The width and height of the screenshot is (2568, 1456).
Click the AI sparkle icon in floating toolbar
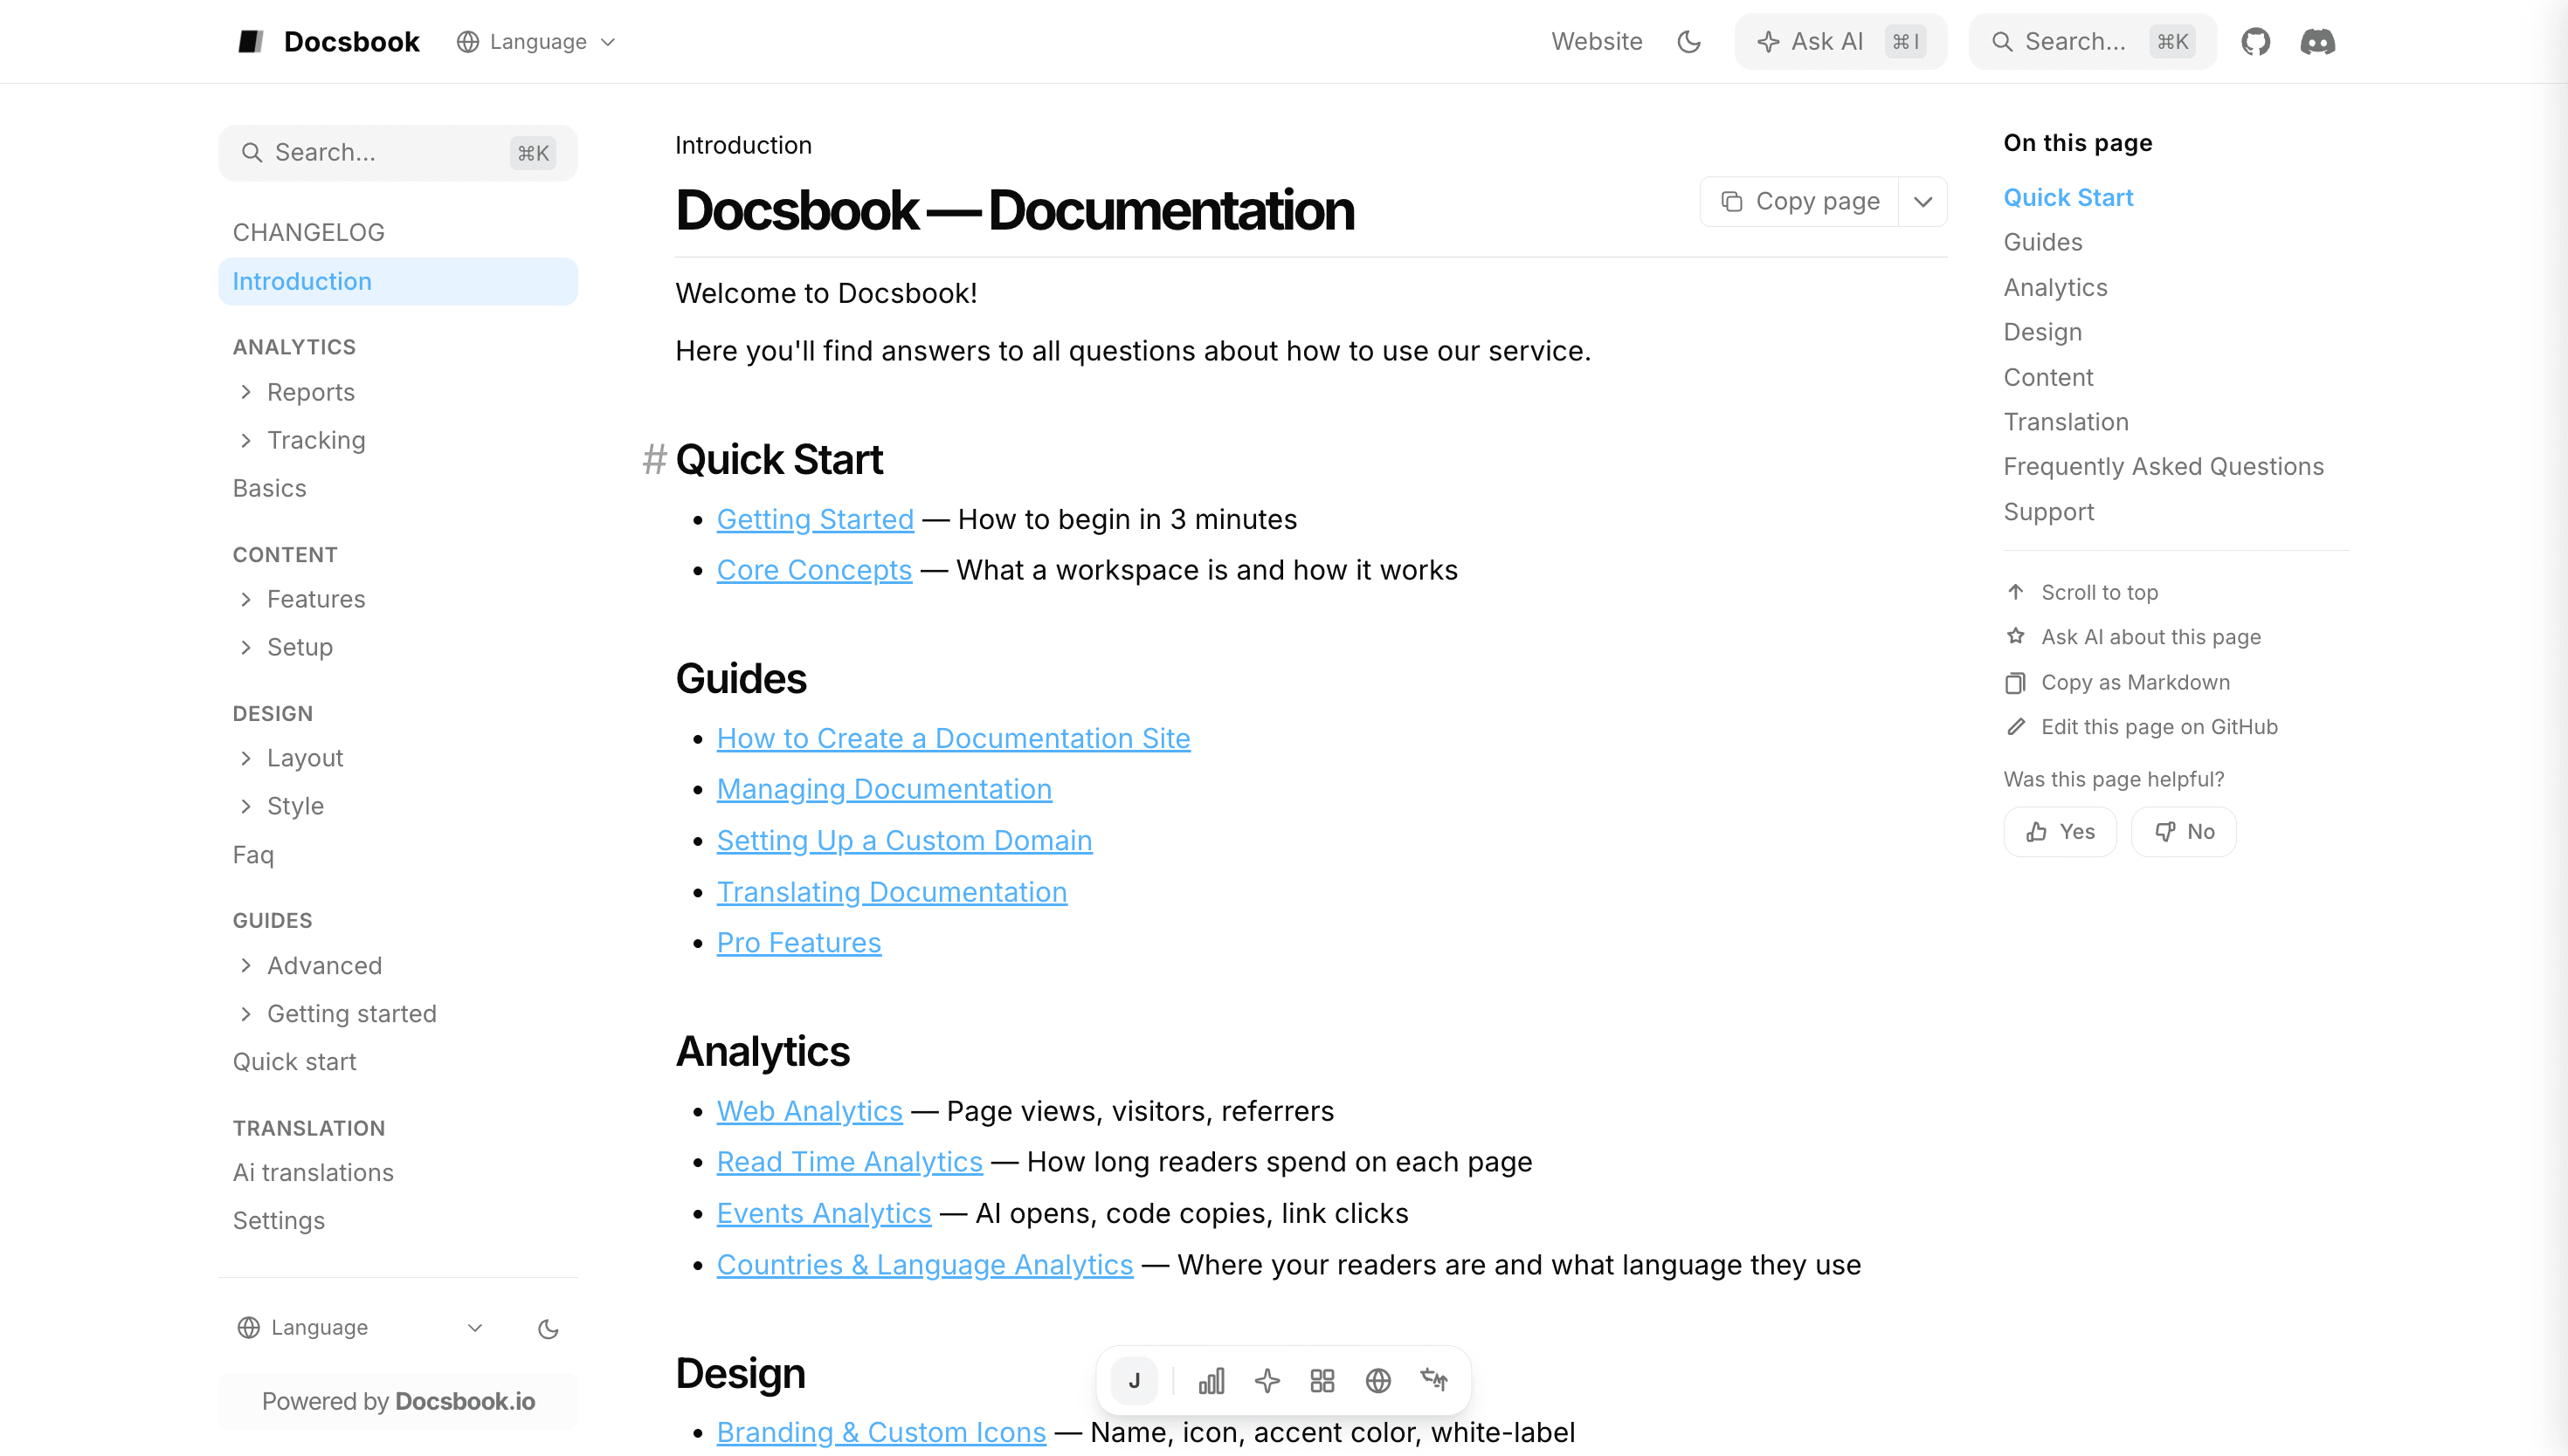[x=1267, y=1381]
